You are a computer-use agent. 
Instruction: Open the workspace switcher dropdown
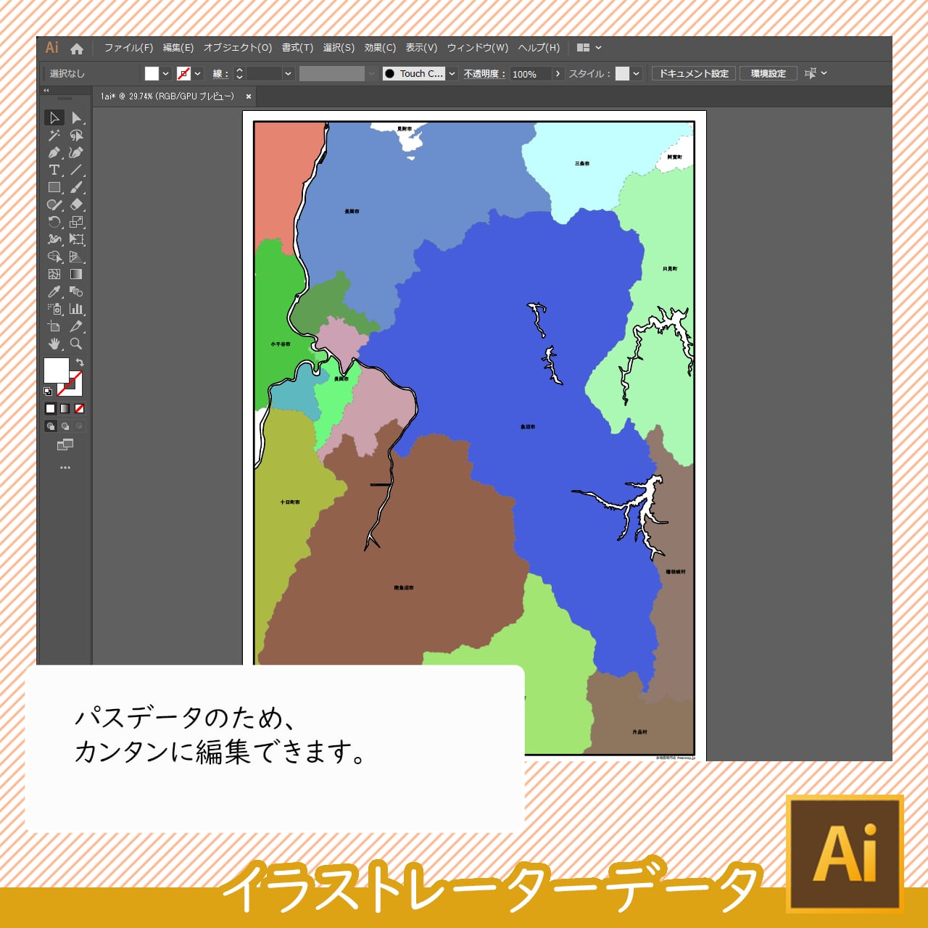pyautogui.click(x=589, y=48)
